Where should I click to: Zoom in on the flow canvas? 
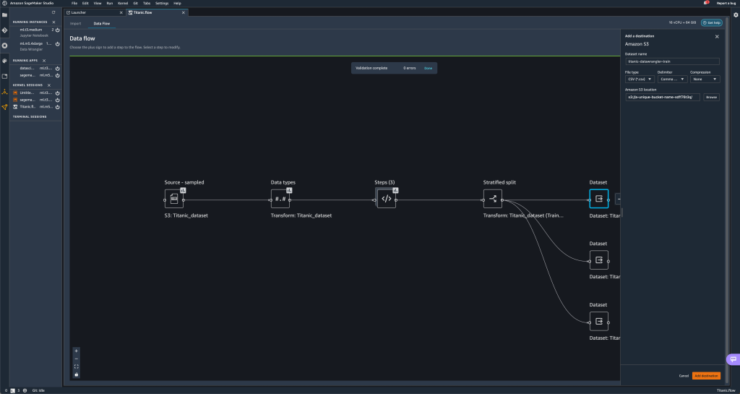tap(77, 351)
